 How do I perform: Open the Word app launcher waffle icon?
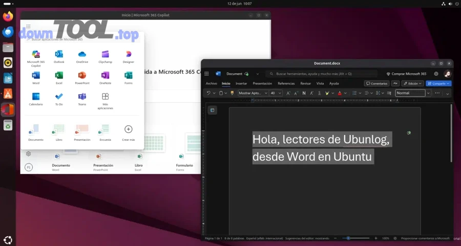(x=206, y=74)
